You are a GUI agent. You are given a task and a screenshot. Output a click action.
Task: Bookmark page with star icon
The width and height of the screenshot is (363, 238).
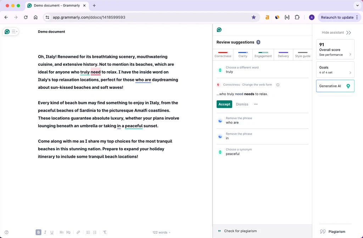[x=254, y=17]
